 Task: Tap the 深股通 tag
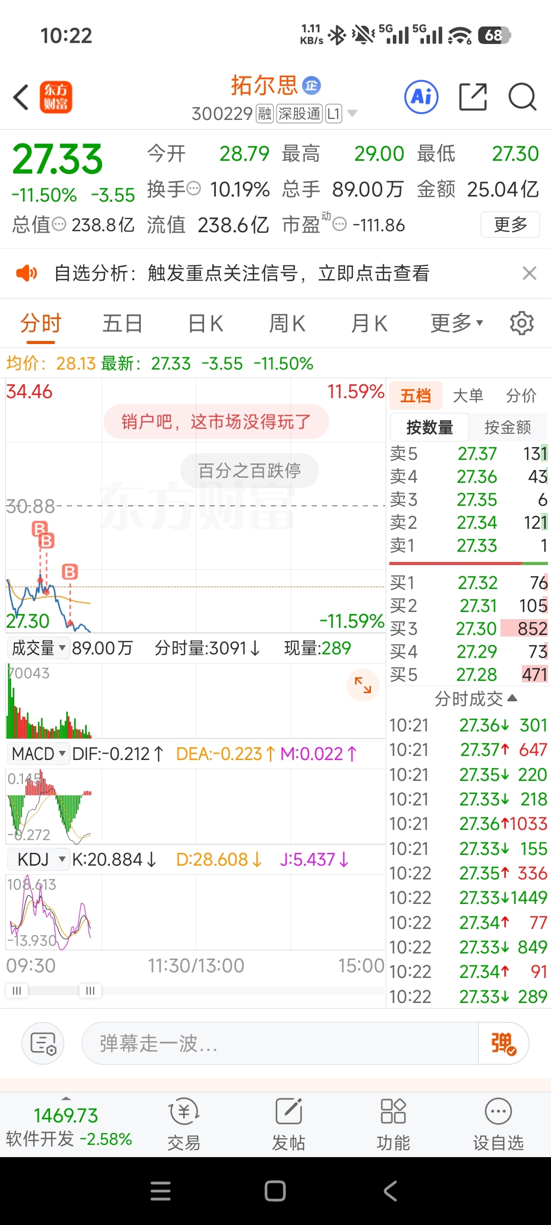[x=299, y=113]
